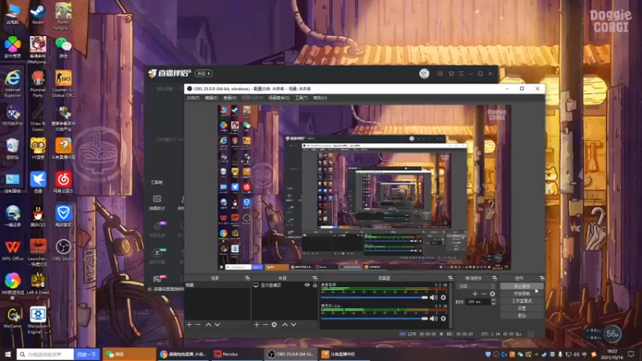This screenshot has width=642, height=361.
Task: Open the 文件(F) menu in OBS
Action: click(x=193, y=98)
